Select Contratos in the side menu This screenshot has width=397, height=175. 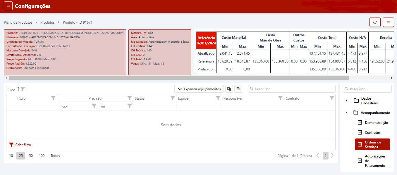[x=372, y=132]
